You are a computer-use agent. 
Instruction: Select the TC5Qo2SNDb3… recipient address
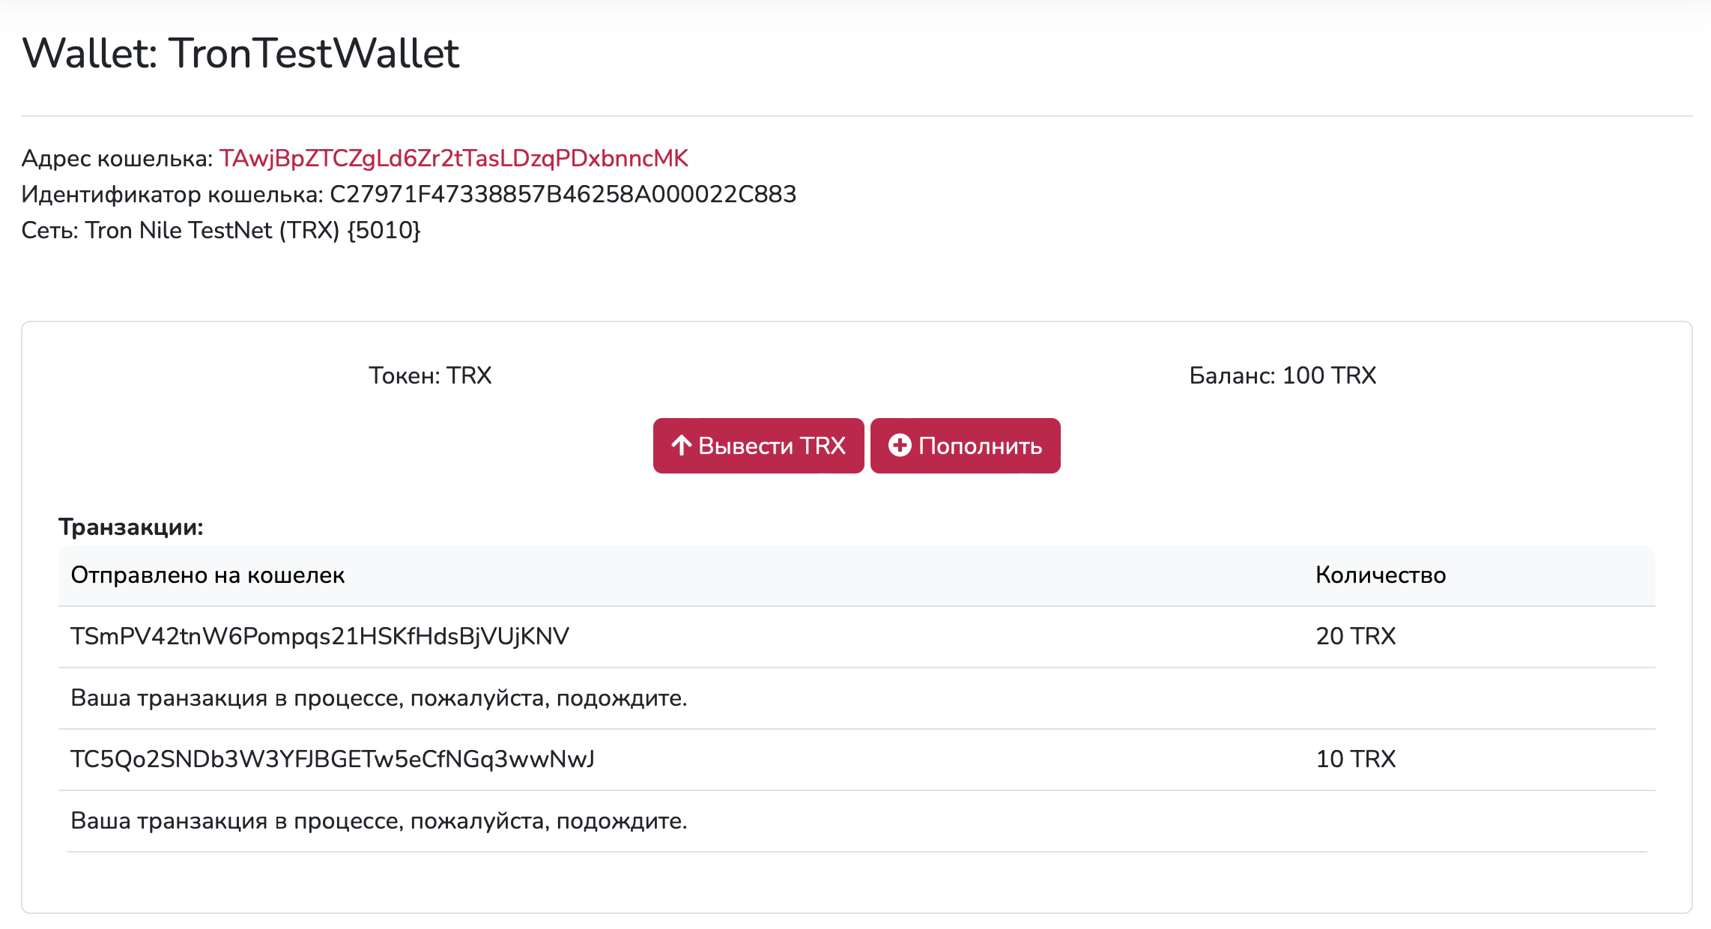click(x=333, y=760)
